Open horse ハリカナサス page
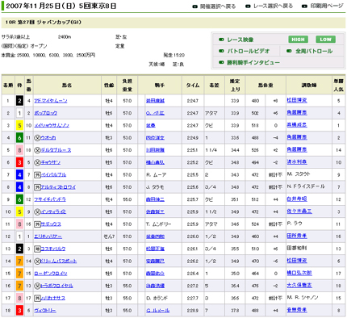Viewport: 347px width, 318px height. pos(52,298)
